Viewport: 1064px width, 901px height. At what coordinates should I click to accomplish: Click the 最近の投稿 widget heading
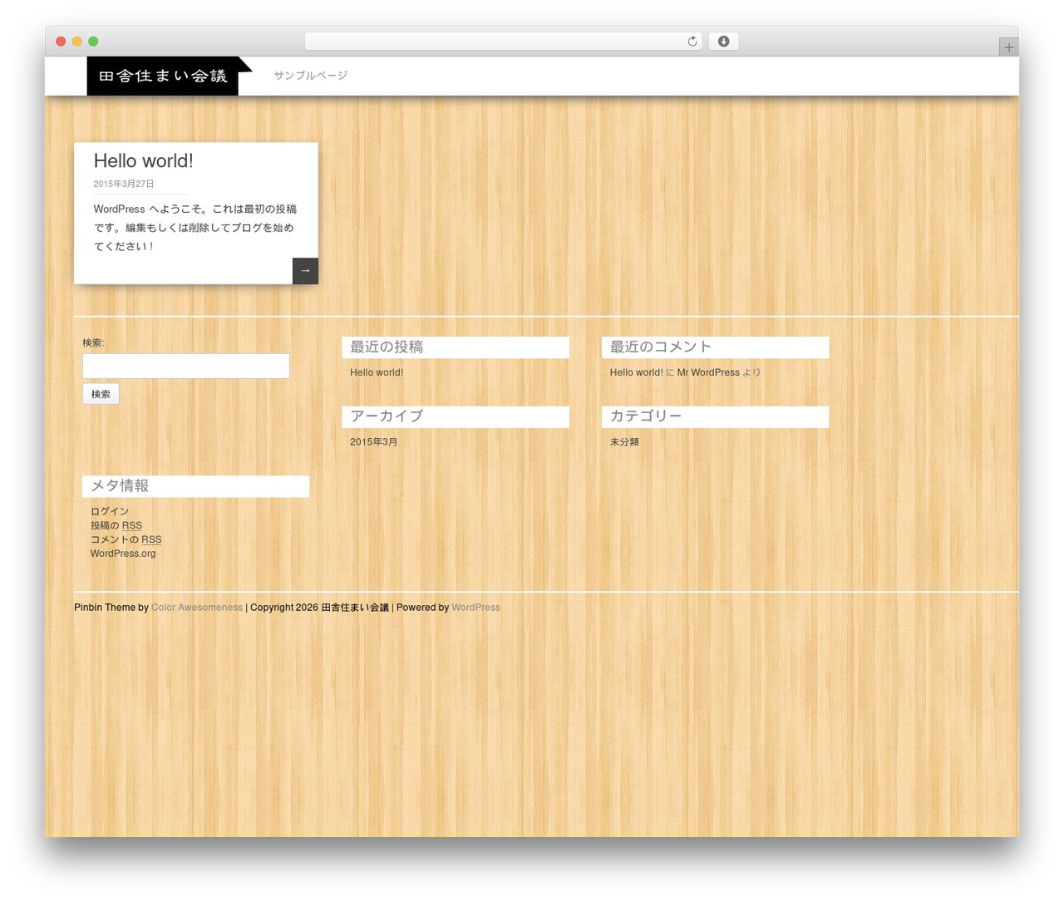click(456, 347)
